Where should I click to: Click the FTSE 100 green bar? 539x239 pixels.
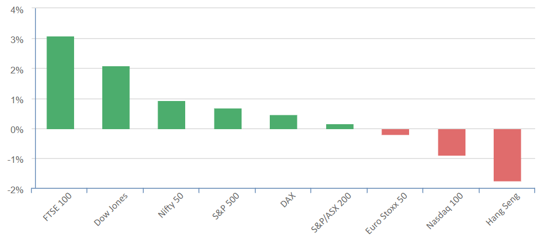60,83
